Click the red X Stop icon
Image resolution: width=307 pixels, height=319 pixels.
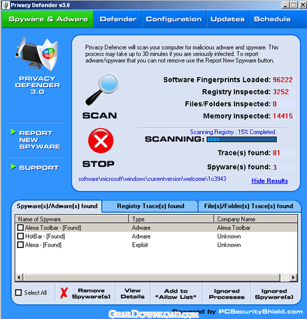pos(101,140)
